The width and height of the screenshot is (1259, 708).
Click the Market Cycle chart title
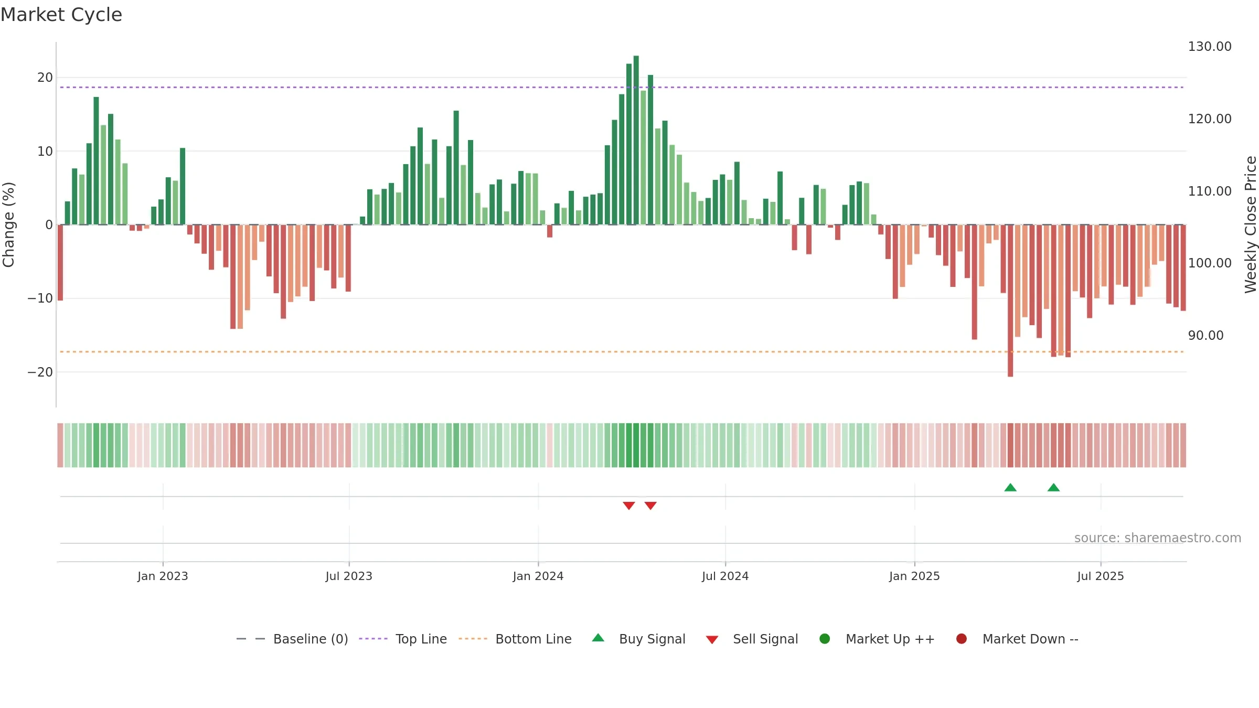61,15
